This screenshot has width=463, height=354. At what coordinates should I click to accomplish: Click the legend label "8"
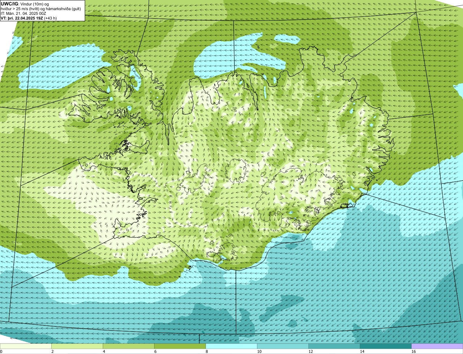coord(207,351)
